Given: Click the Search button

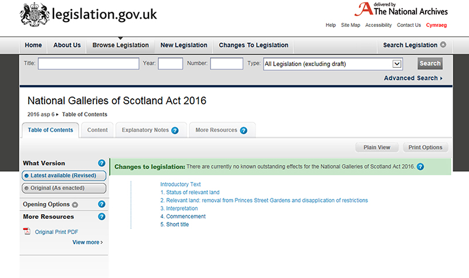Looking at the screenshot, I should (430, 63).
